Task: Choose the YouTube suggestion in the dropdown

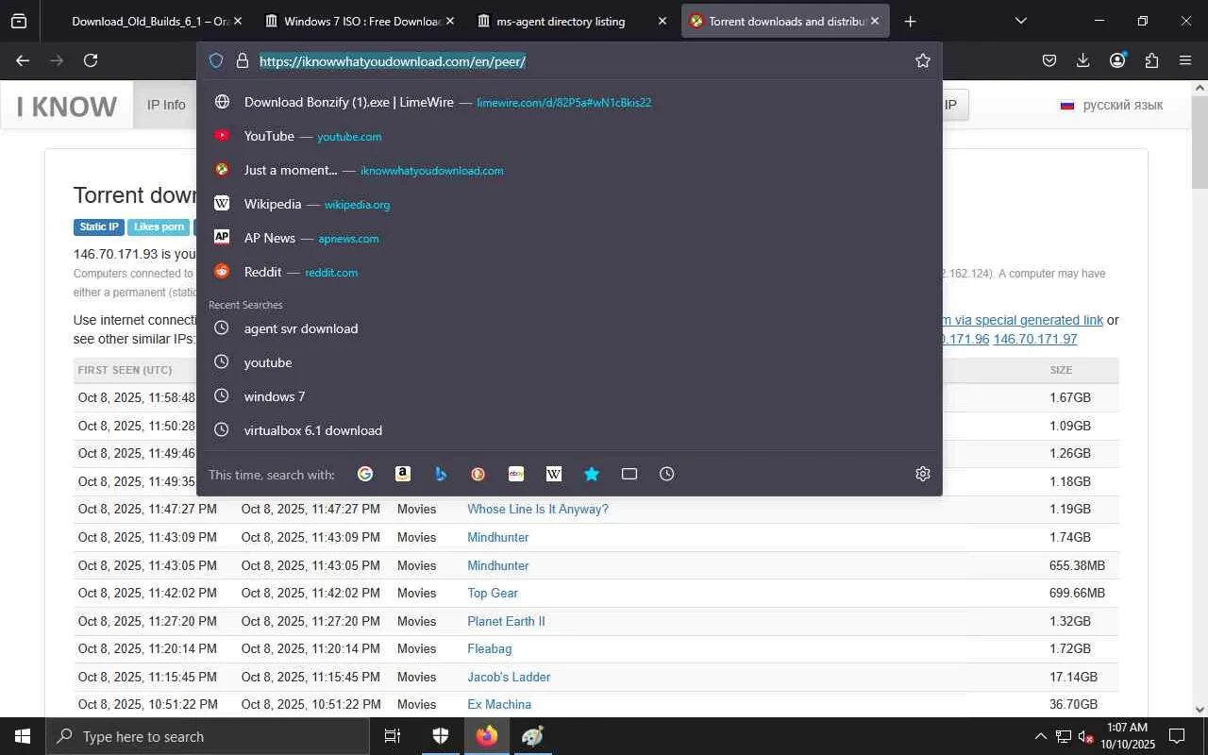Action: [569, 136]
